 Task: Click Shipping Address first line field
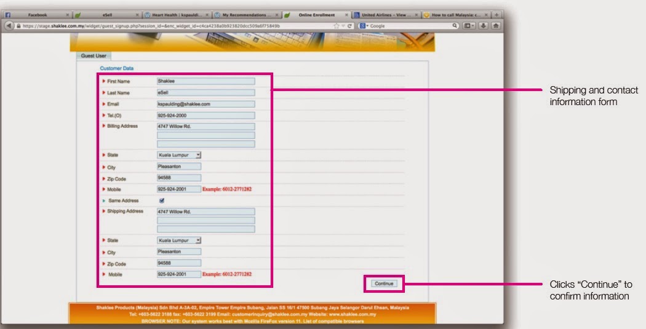tap(205, 212)
